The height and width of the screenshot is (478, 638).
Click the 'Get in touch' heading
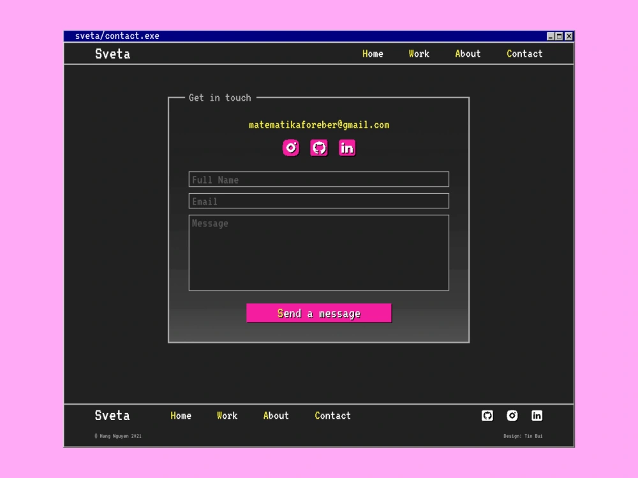click(219, 98)
